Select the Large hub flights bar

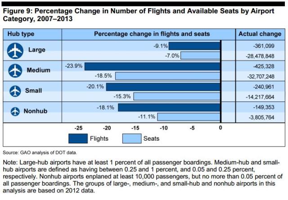(x=194, y=46)
